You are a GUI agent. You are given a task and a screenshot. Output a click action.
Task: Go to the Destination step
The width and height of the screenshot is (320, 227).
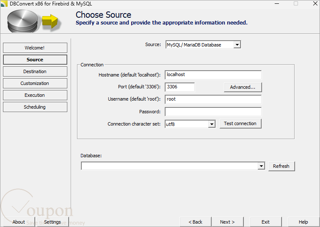click(x=35, y=71)
